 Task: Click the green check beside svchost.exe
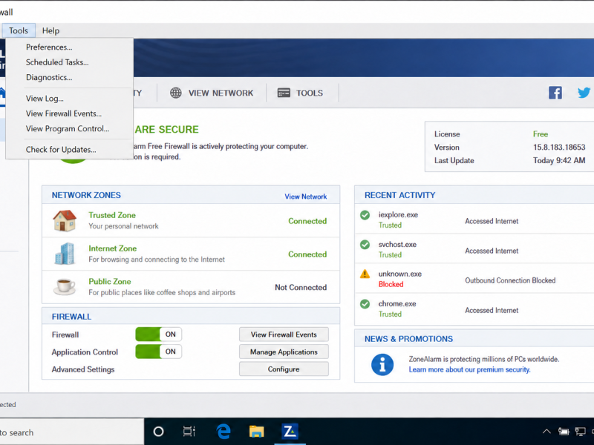[x=365, y=245]
